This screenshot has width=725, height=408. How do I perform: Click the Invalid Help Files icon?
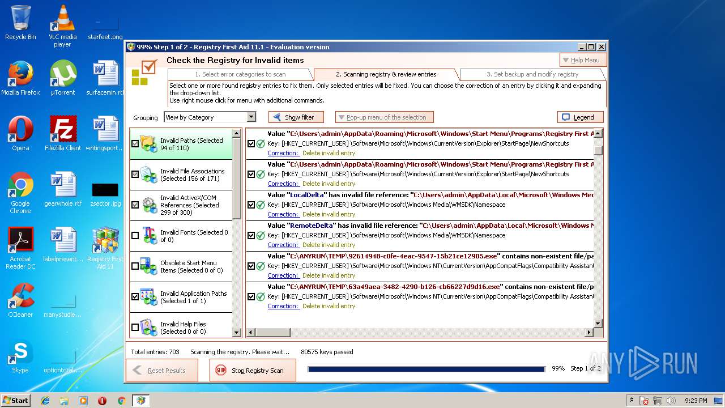coord(149,327)
